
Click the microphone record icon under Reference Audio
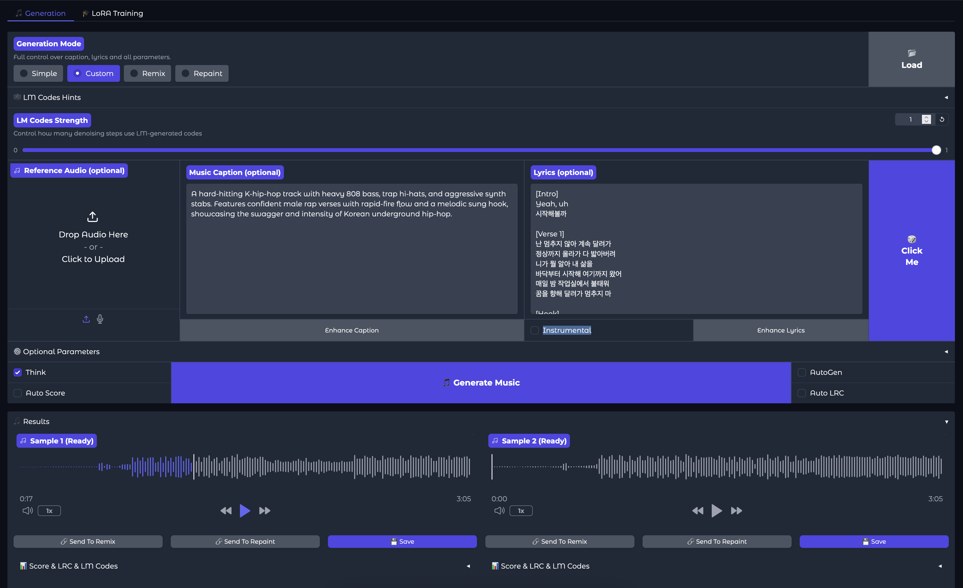click(100, 319)
